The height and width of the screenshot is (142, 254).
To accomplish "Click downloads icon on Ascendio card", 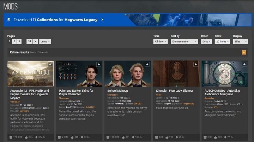I will [36, 137].
